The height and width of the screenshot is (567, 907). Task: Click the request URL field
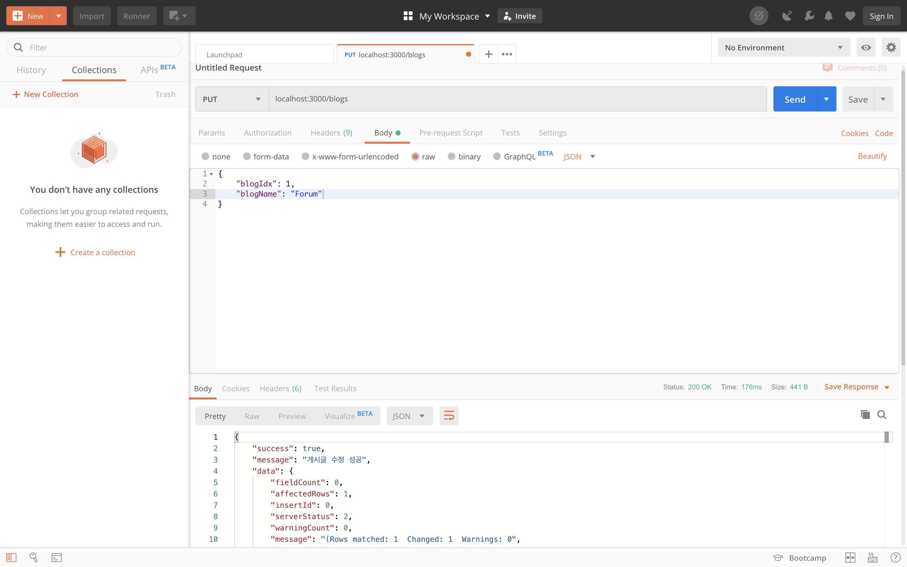517,99
